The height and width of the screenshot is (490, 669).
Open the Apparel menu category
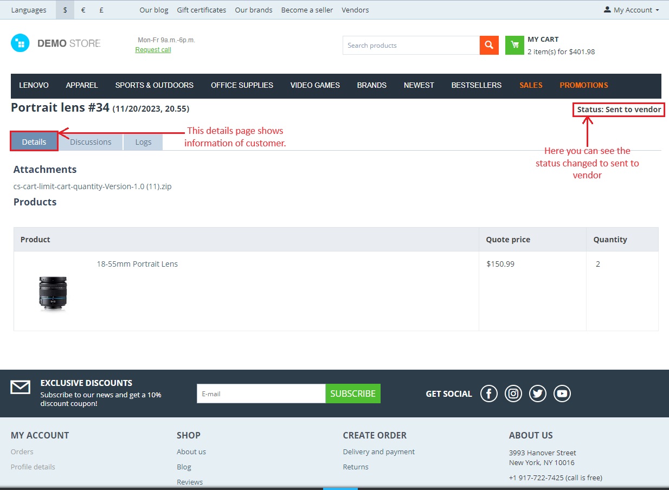82,85
